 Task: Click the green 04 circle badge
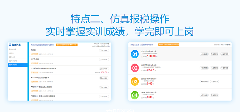click(x=135, y=95)
